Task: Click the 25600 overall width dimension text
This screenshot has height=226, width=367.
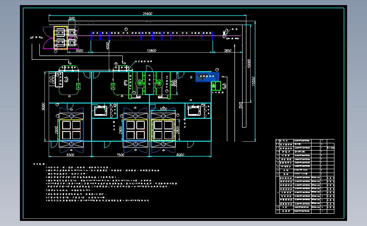Action: point(147,14)
